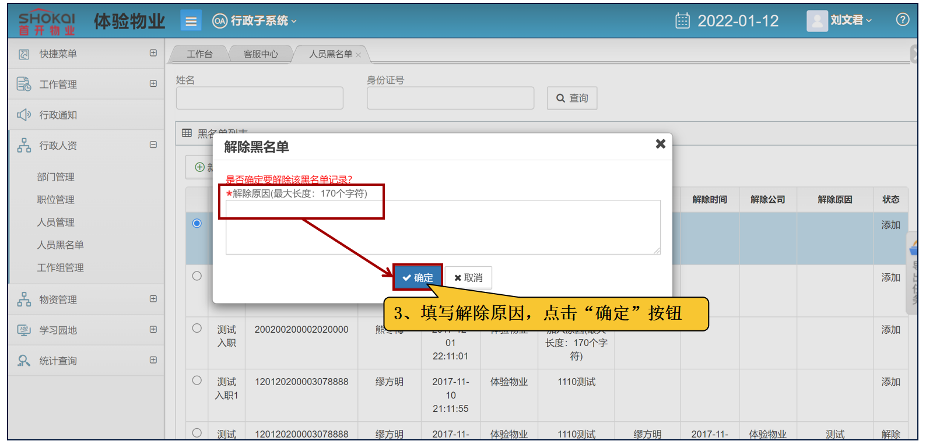Click the 2022-01-12 date display
926x448 pixels.
pyautogui.click(x=738, y=21)
